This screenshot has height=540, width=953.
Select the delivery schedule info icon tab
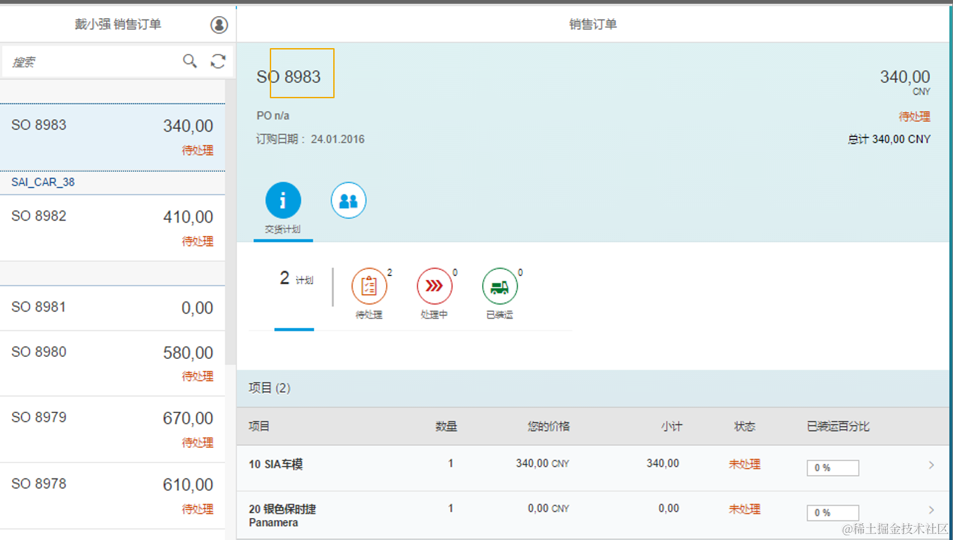[x=283, y=200]
